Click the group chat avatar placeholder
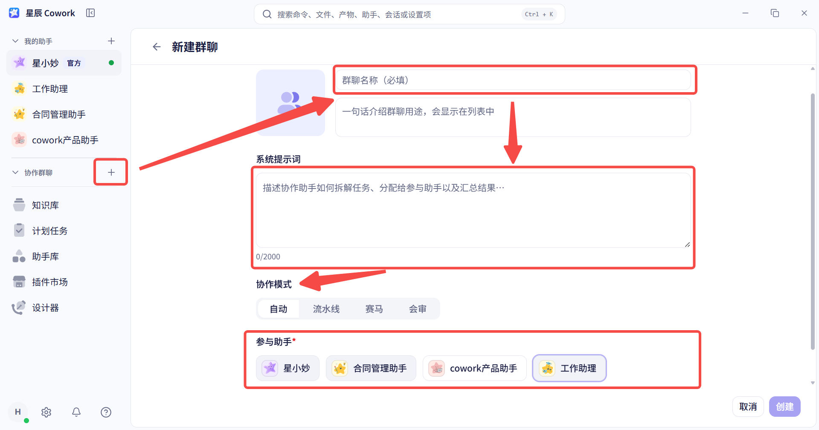This screenshot has height=430, width=819. (x=290, y=103)
